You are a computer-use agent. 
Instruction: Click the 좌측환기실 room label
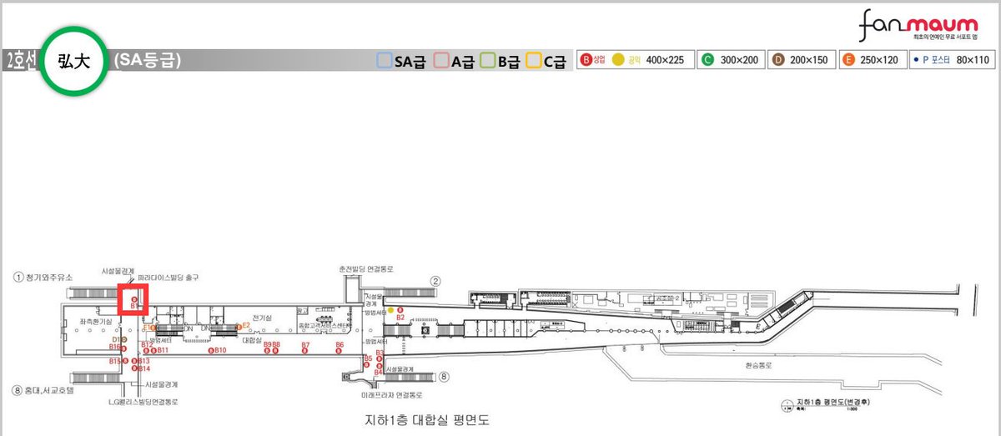95,321
